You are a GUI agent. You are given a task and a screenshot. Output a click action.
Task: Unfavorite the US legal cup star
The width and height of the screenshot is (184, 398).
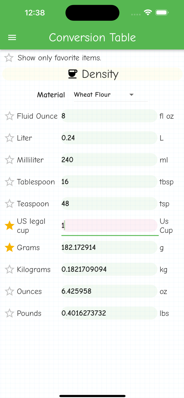coord(9,225)
